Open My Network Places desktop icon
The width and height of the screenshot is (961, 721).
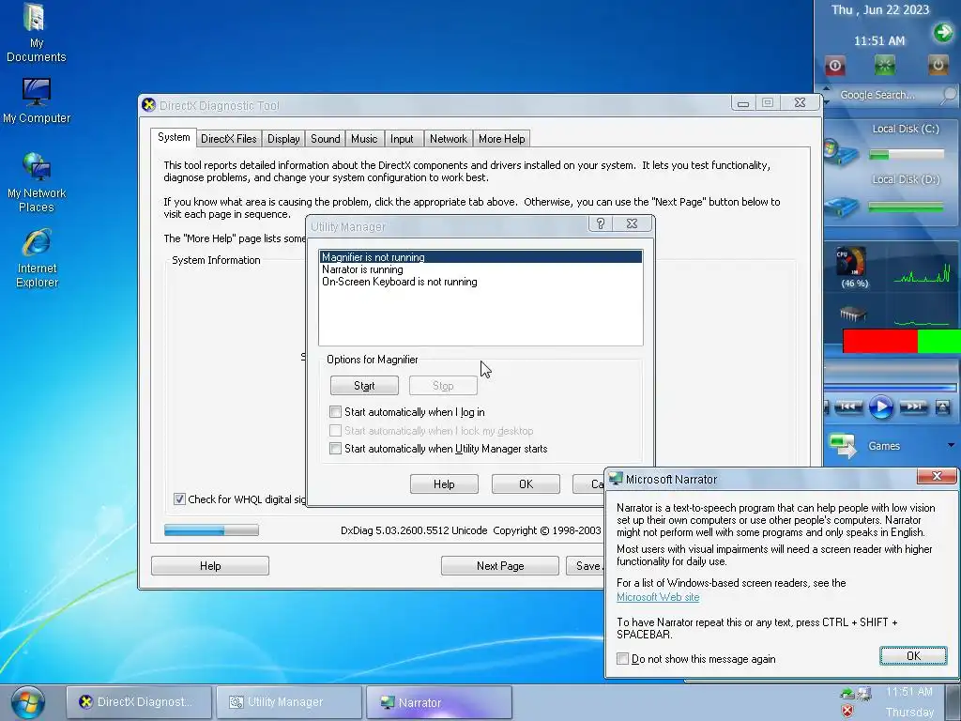pyautogui.click(x=37, y=182)
